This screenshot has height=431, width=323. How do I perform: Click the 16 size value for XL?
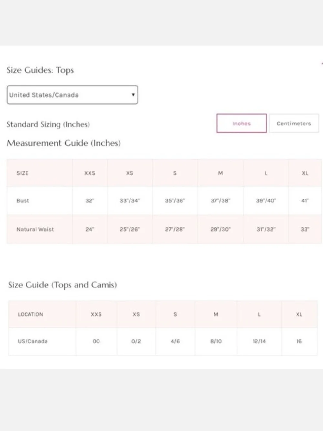299,341
